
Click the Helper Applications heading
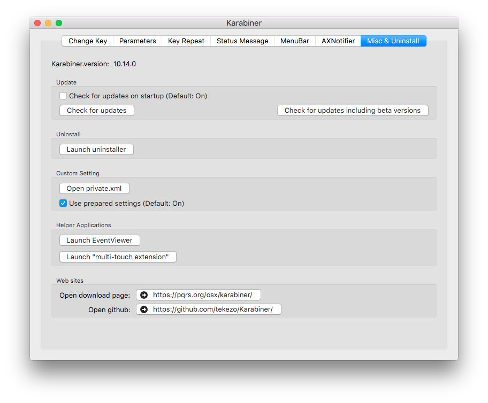(x=83, y=225)
